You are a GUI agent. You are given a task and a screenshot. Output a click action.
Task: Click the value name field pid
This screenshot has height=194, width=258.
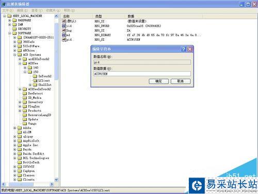coord(142,62)
